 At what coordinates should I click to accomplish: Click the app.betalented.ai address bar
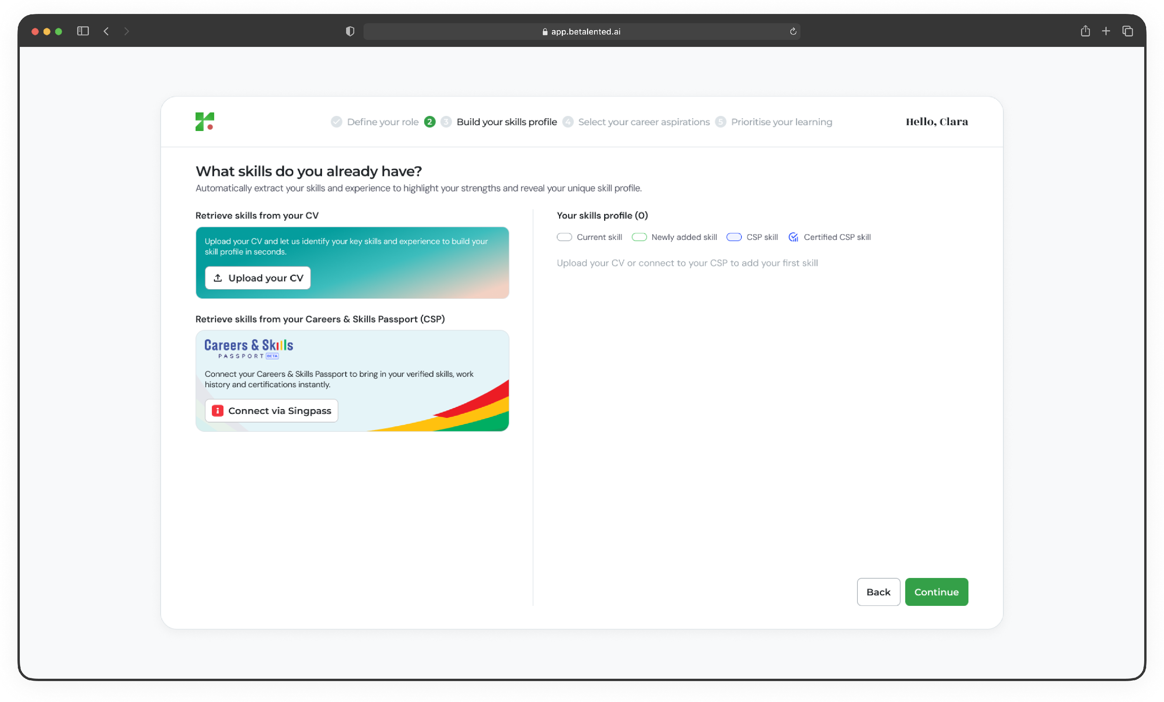(x=582, y=31)
